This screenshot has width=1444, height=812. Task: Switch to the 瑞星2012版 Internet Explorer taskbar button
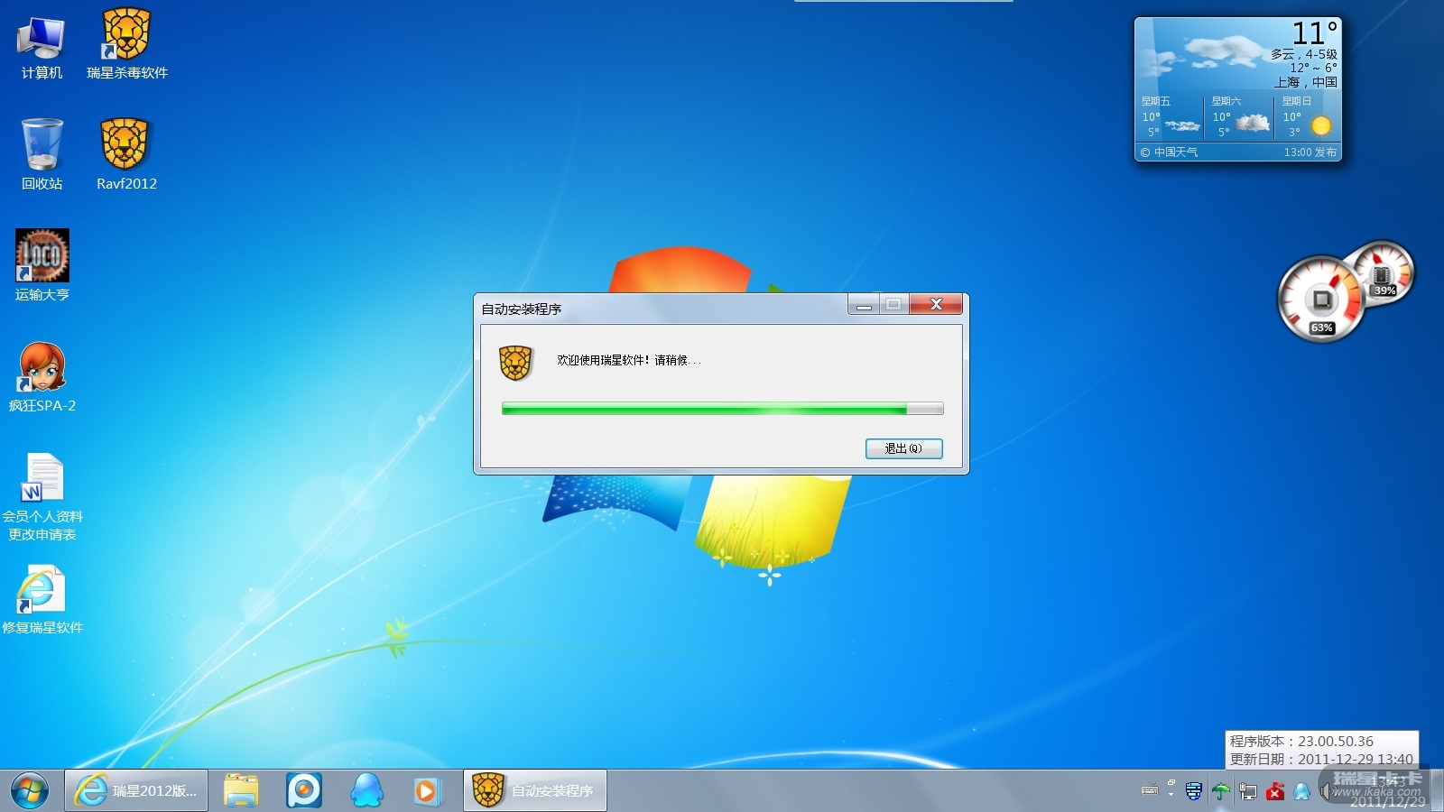[136, 791]
